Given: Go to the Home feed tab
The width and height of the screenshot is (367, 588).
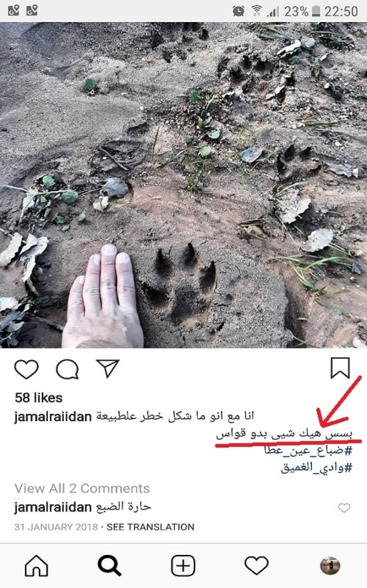Looking at the screenshot, I should (36, 566).
